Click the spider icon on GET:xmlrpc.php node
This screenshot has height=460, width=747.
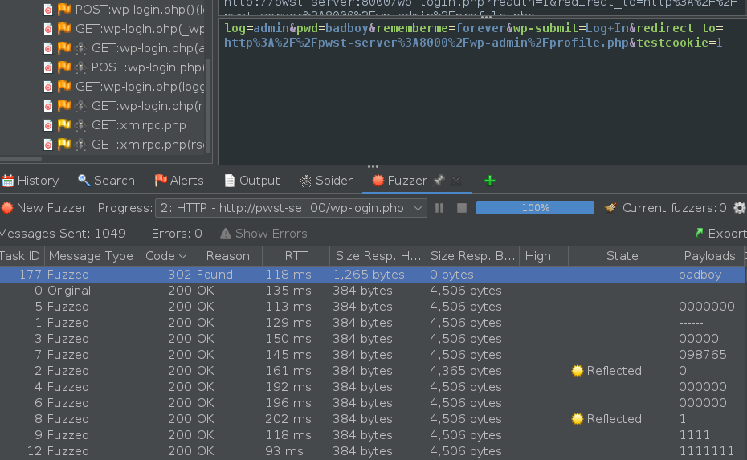tap(80, 125)
